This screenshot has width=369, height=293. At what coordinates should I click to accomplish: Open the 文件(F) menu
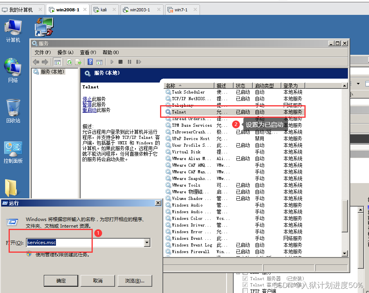point(43,52)
